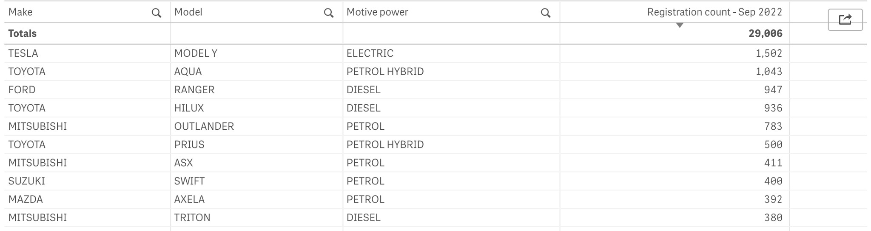Viewport: 871px width, 231px height.
Task: Select count value 1,502
Action: pos(769,53)
